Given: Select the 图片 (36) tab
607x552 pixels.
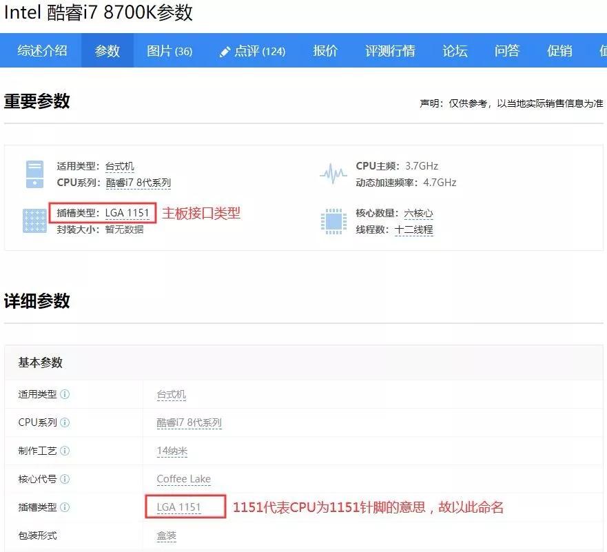Looking at the screenshot, I should click(168, 50).
